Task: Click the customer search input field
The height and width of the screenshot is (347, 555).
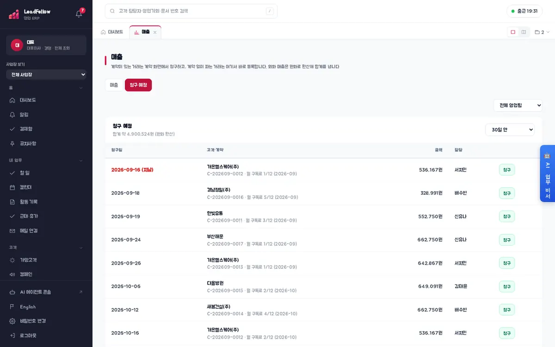Action: point(191,11)
